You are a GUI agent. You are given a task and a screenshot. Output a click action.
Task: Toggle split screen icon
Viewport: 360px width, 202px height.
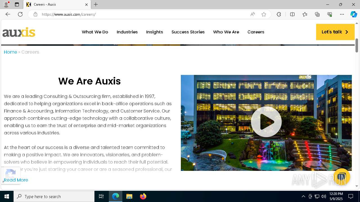[292, 14]
